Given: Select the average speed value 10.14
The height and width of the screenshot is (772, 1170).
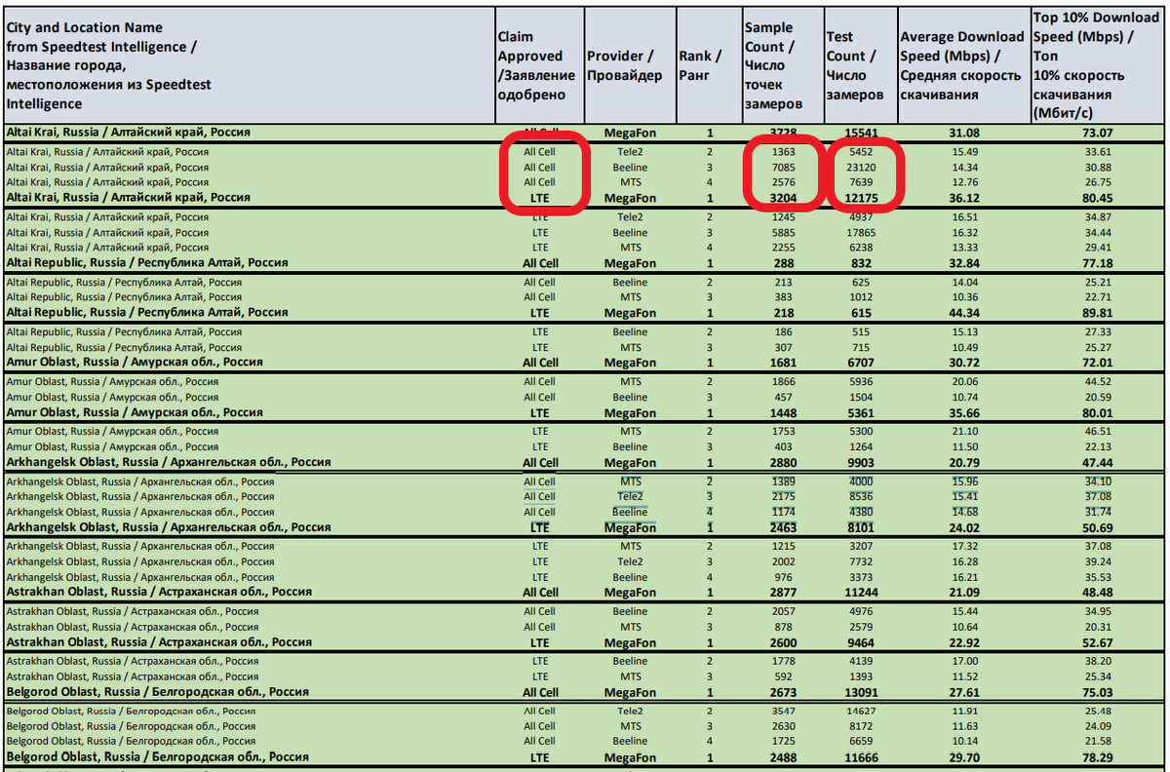Looking at the screenshot, I should click(963, 742).
